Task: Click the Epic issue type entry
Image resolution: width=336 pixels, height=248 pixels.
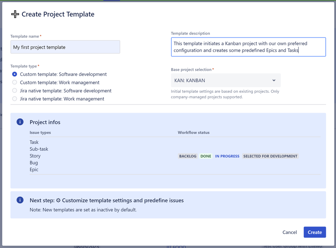Action: tap(34, 169)
